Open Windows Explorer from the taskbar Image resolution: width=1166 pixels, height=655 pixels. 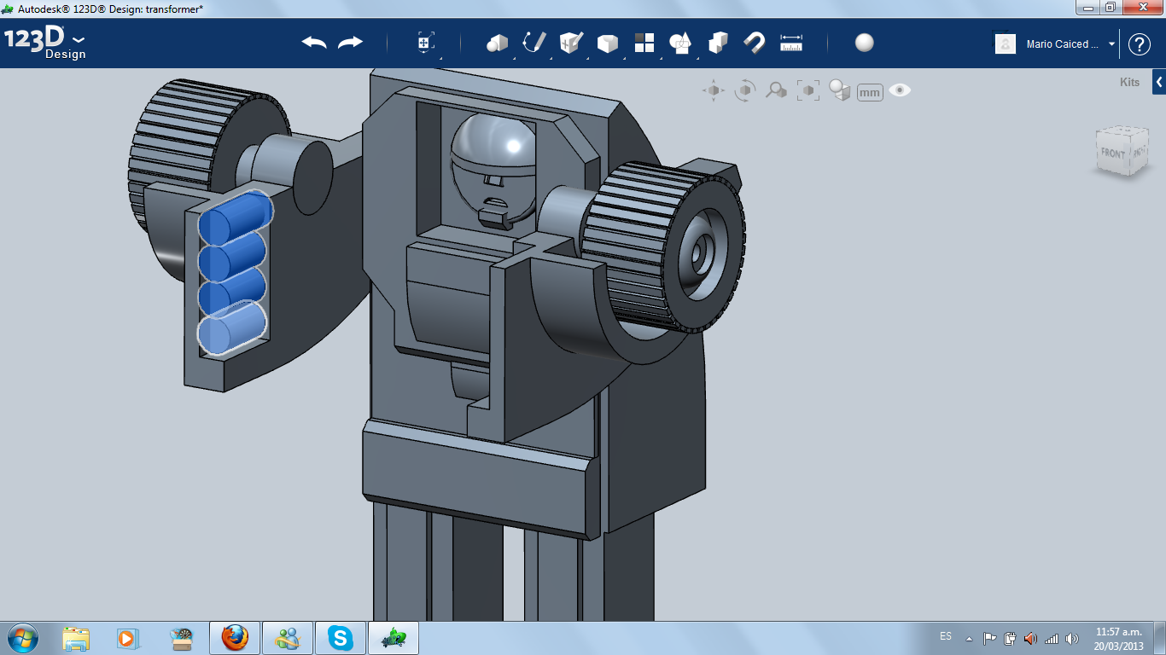[x=76, y=638]
